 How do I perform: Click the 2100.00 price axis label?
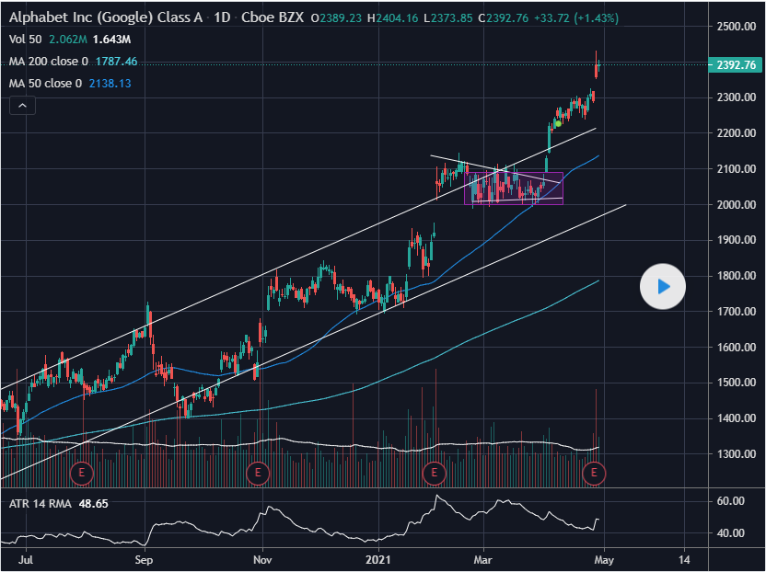[737, 169]
